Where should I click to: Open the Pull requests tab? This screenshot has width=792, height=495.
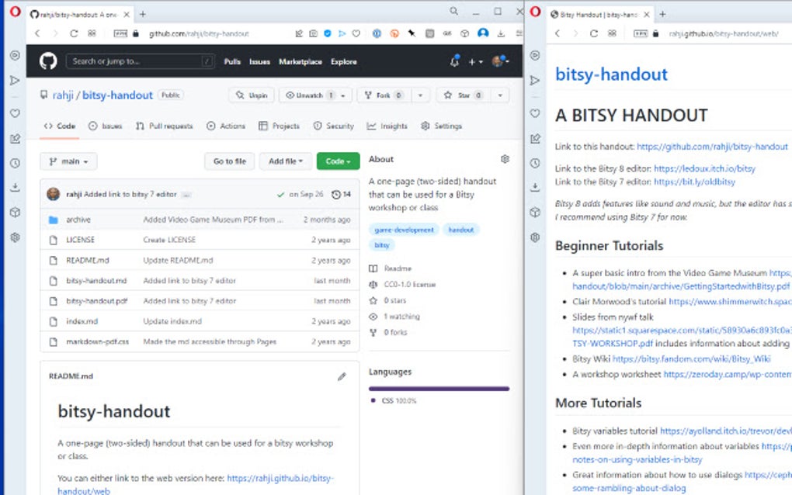165,126
